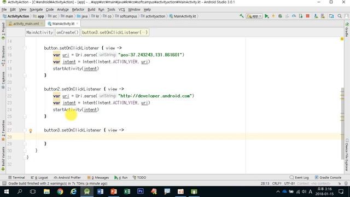Click the fold end marker on line 19
Image resolution: width=350 pixels, height=197 pixels.
(25, 76)
